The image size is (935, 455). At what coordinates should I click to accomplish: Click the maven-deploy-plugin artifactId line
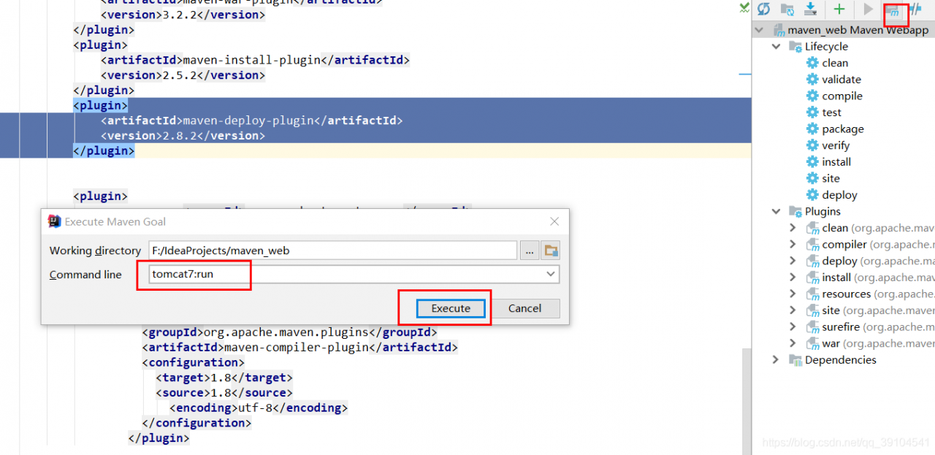pos(251,121)
